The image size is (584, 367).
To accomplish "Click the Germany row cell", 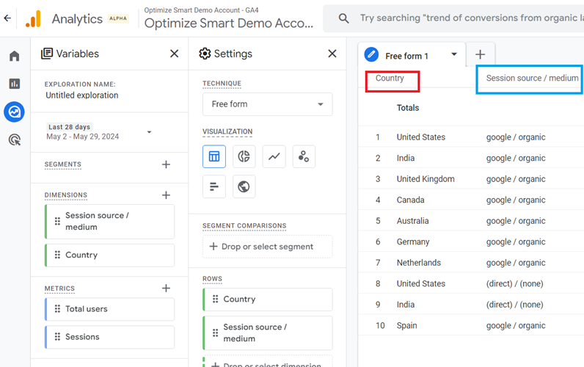I will pyautogui.click(x=413, y=241).
